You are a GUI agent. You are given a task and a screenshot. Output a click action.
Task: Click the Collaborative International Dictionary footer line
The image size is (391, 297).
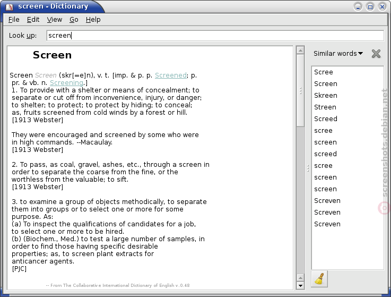(118, 285)
